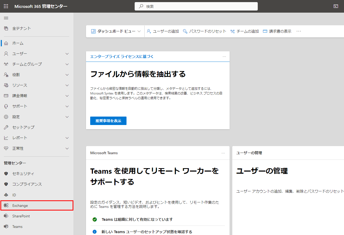344x235 pixels.
Task: Click the 課金情報 card icon
Action: point(6,96)
